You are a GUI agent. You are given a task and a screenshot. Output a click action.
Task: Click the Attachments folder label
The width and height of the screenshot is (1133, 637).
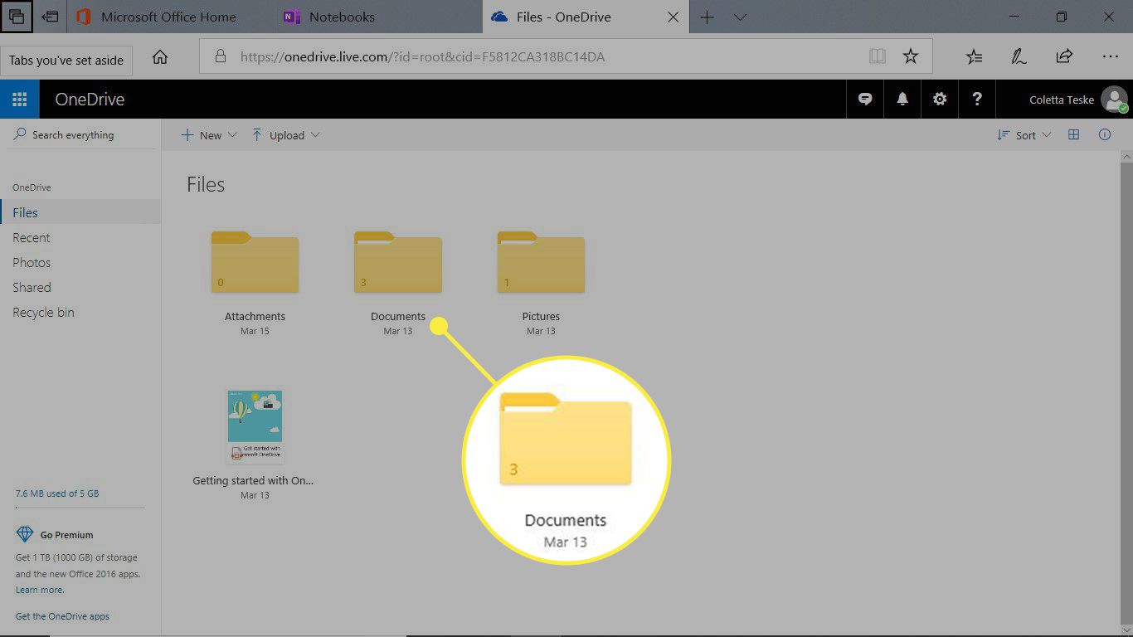255,316
